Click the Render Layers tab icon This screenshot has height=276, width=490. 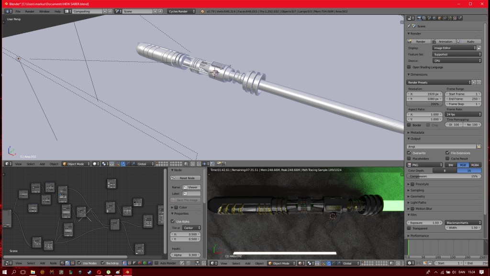pyautogui.click(x=424, y=18)
